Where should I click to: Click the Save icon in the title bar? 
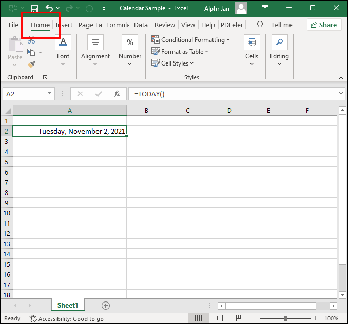pos(34,8)
